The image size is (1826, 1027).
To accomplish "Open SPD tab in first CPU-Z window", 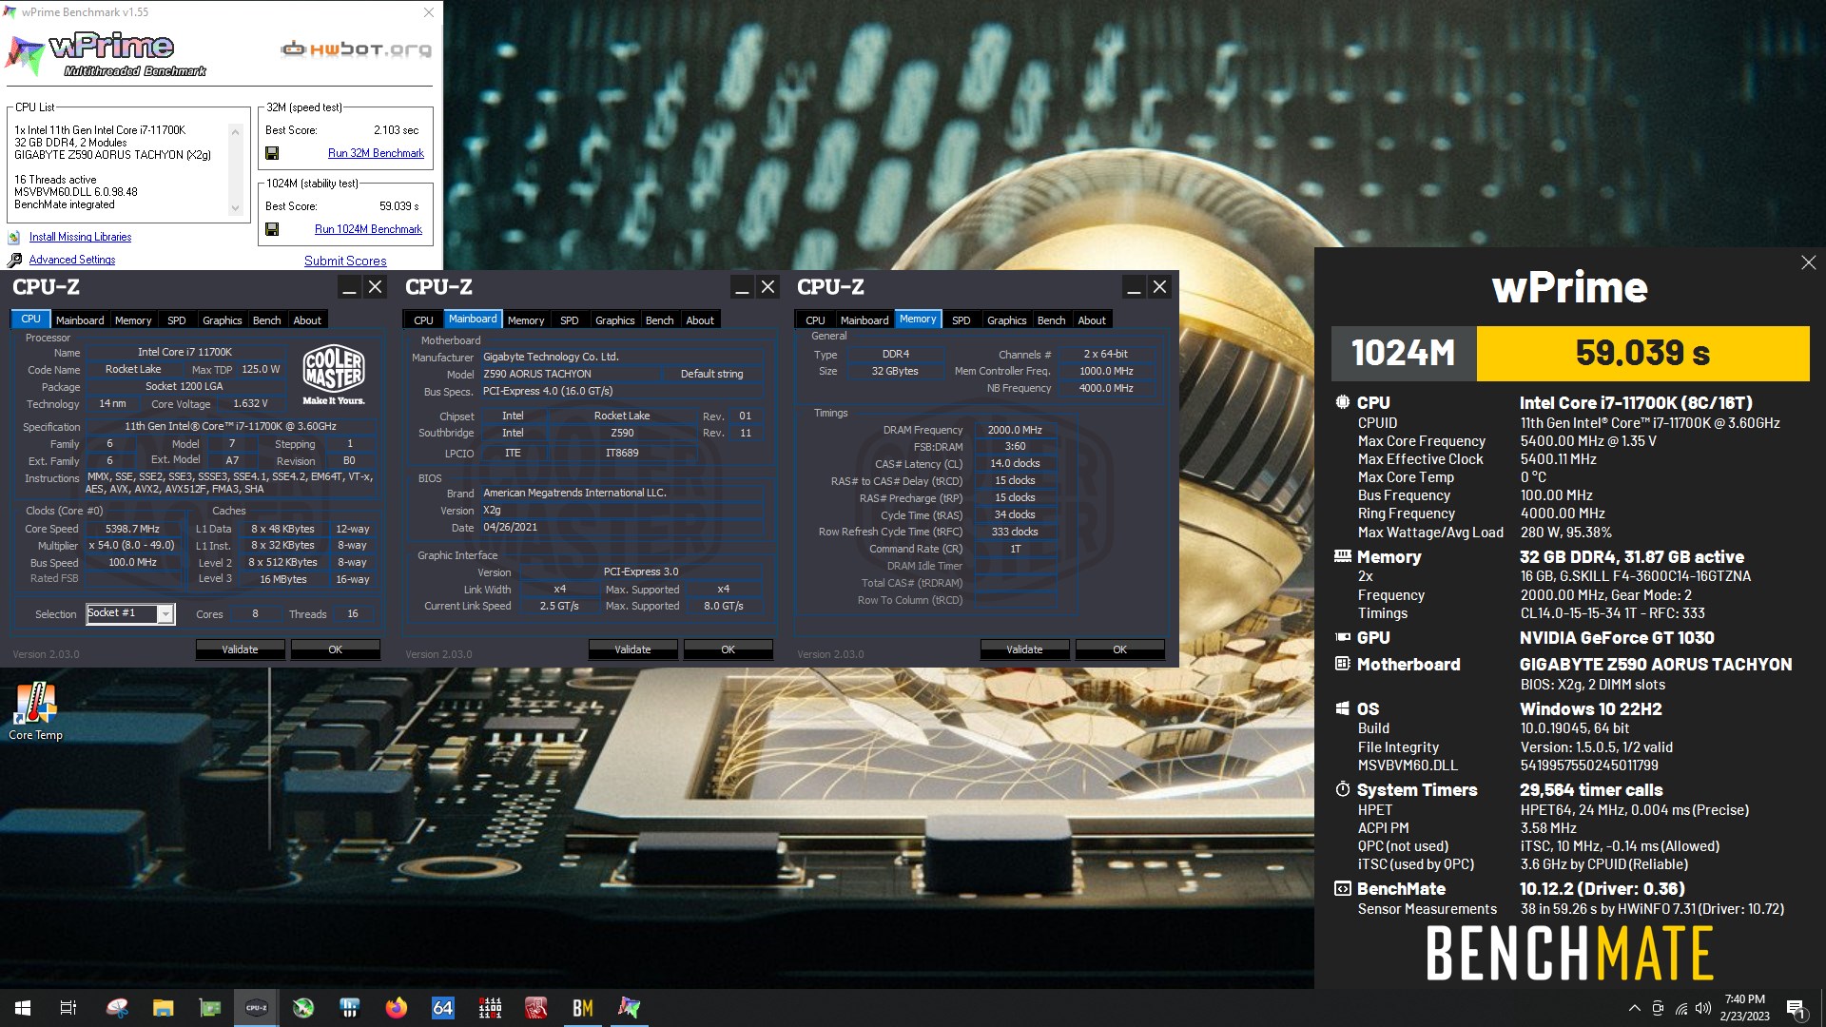I will click(x=177, y=320).
